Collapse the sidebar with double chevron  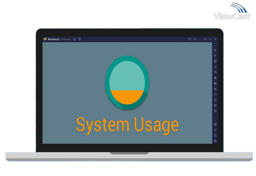click(x=215, y=39)
